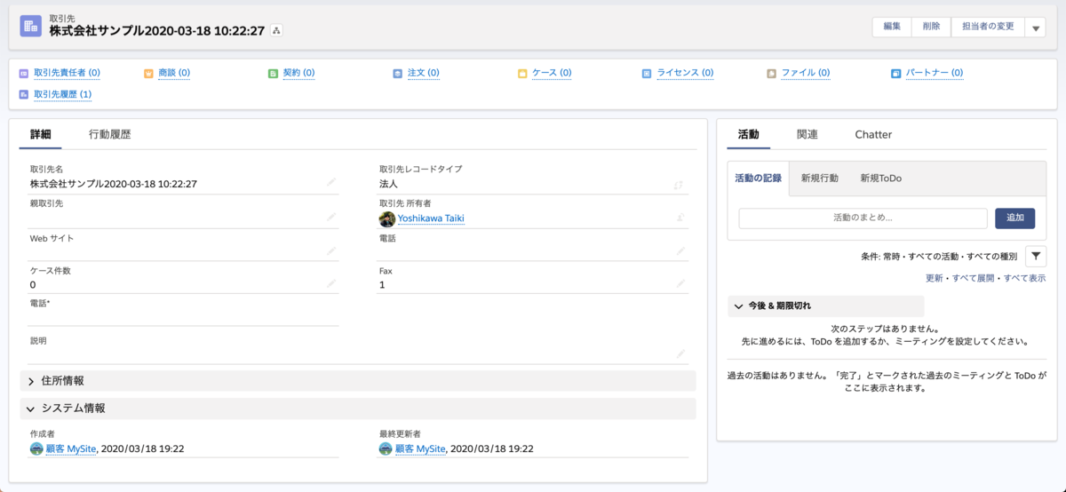Switch to the 行動履歴 tab
Image resolution: width=1066 pixels, height=492 pixels.
coord(110,135)
